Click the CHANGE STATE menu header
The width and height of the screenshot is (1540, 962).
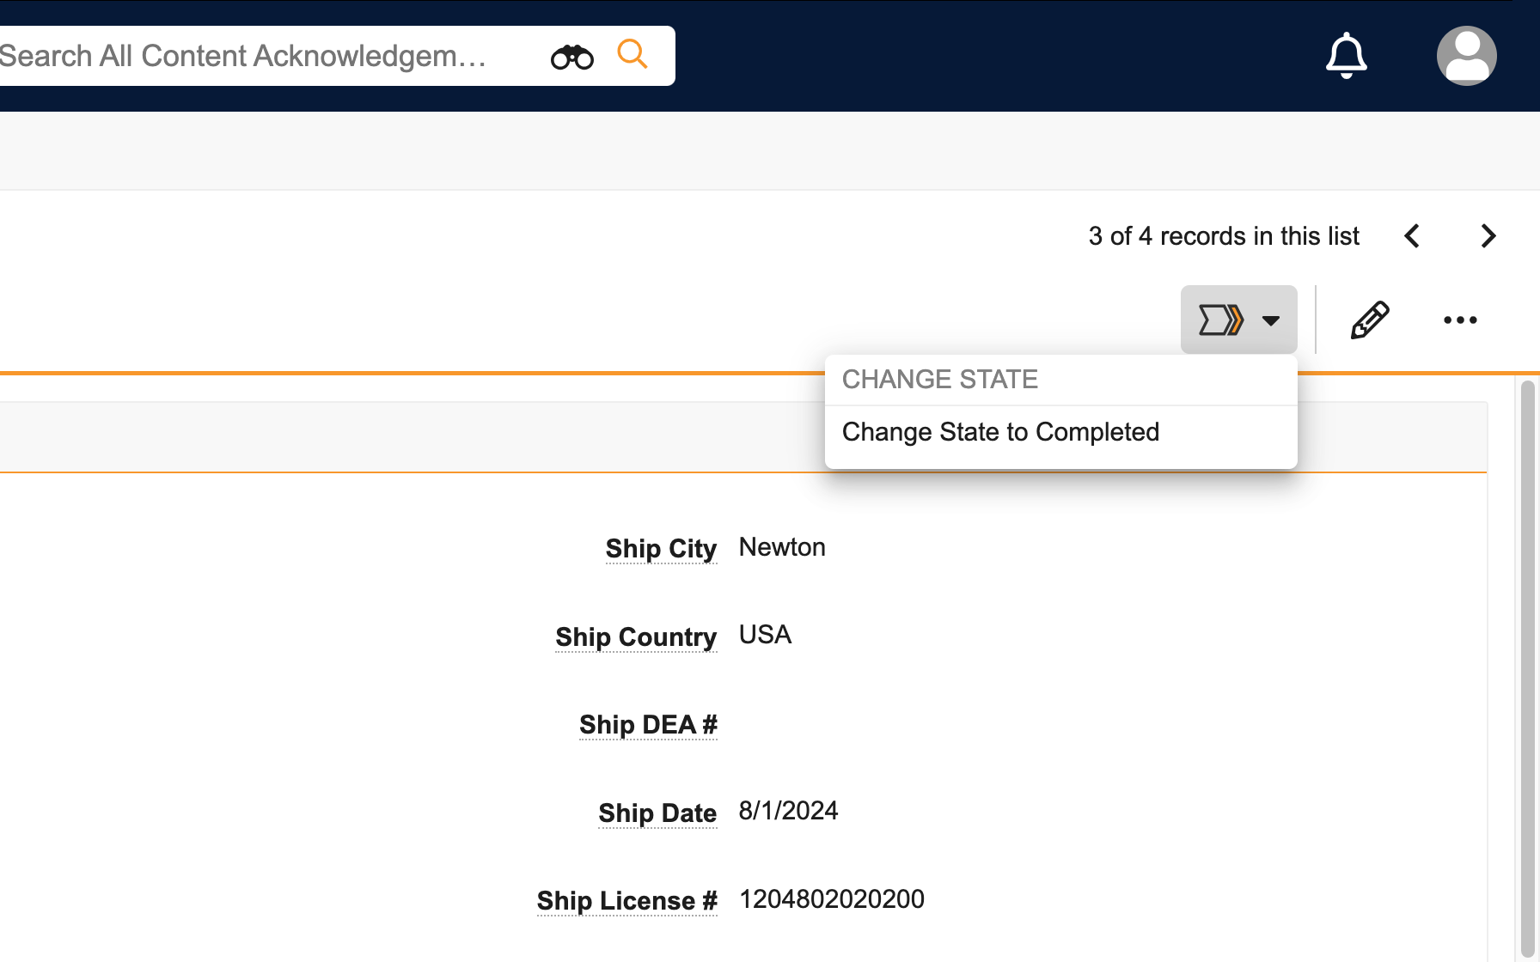point(939,380)
